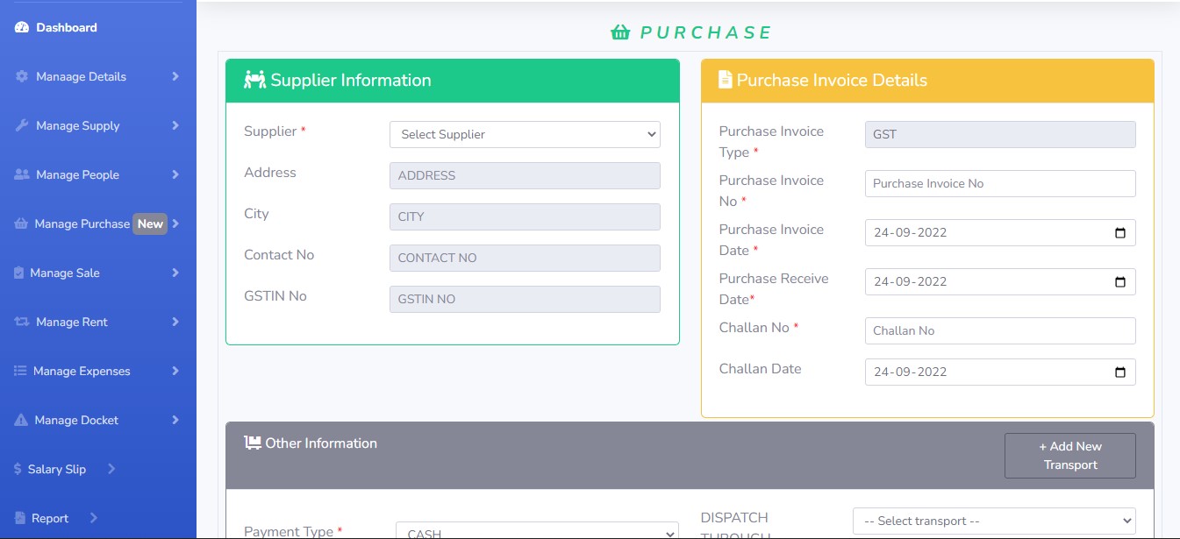The height and width of the screenshot is (539, 1180).
Task: Click the Manage Sale clipboard icon
Action: point(18,273)
